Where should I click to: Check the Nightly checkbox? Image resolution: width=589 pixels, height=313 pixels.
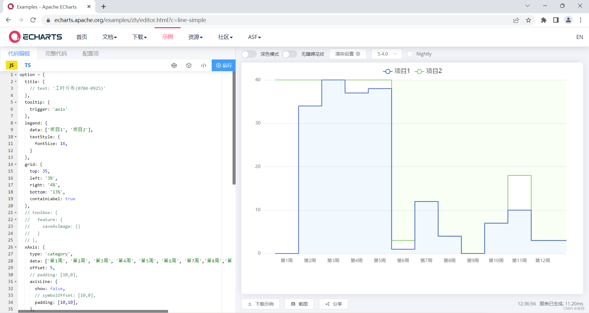coord(410,54)
